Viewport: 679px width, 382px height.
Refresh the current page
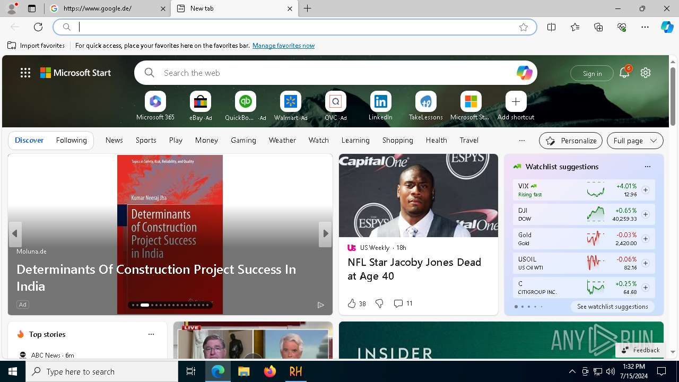tap(38, 27)
